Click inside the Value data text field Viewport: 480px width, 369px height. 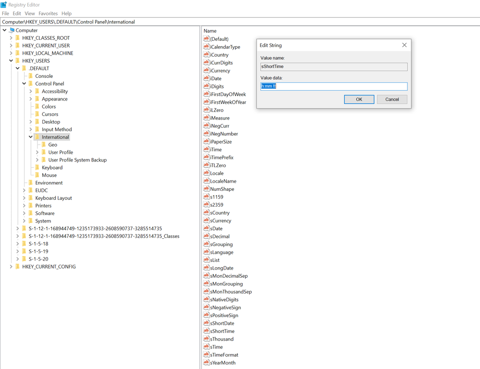(334, 86)
